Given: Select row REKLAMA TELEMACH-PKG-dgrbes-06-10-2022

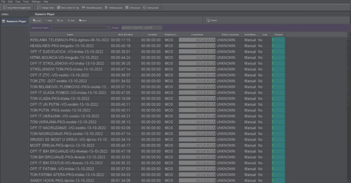Looking at the screenshot, I should [157, 40].
